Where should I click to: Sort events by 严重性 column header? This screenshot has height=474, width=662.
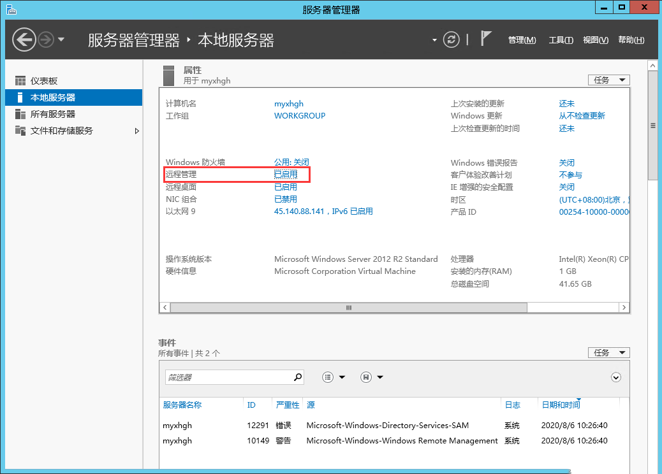tap(288, 405)
